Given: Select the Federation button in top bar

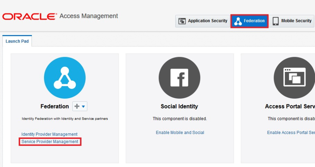Looking at the screenshot, I should click(250, 21).
